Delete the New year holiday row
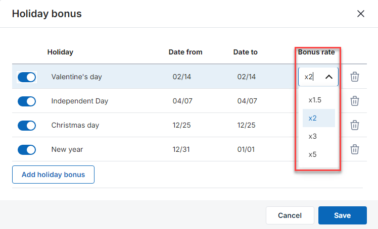The image size is (378, 229). (x=355, y=149)
